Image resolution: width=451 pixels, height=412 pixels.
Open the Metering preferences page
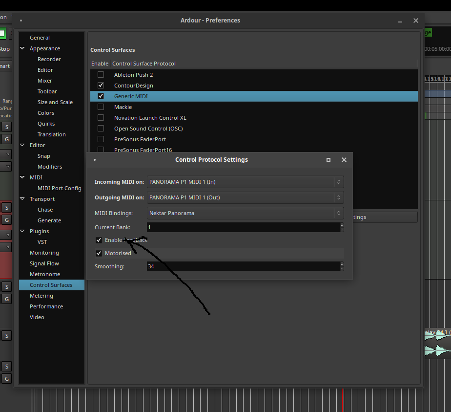[x=41, y=296]
